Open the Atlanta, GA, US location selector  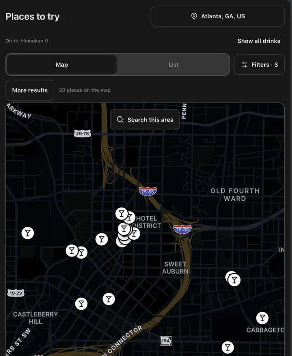coord(217,16)
